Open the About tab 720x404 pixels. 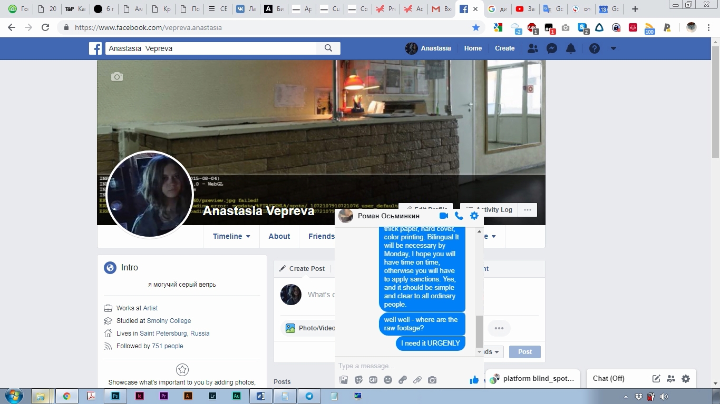click(279, 236)
